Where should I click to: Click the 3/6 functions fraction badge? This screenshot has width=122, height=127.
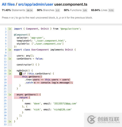pyautogui.click(x=85, y=10)
